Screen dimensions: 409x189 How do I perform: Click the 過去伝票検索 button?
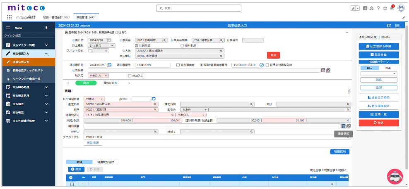(379, 97)
